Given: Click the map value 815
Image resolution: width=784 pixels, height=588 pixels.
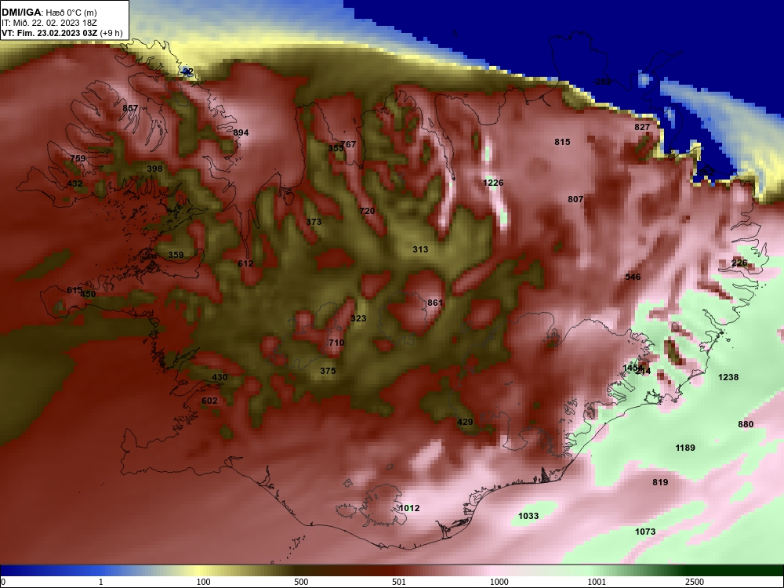Looking at the screenshot, I should pos(562,142).
